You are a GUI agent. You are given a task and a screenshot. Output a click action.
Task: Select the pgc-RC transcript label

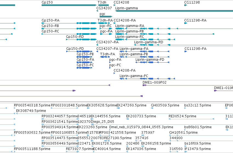(x=106, y=26)
